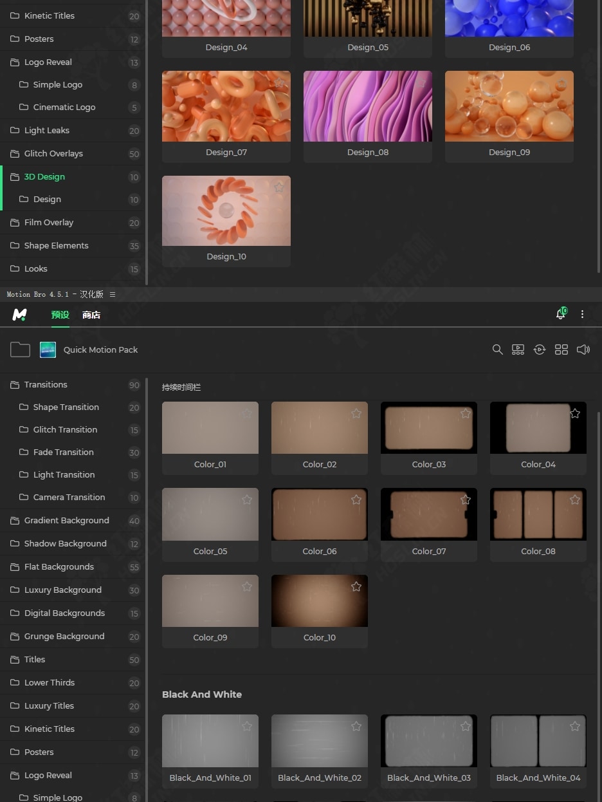
Task: Expand the Gradient Background category
Action: point(66,521)
